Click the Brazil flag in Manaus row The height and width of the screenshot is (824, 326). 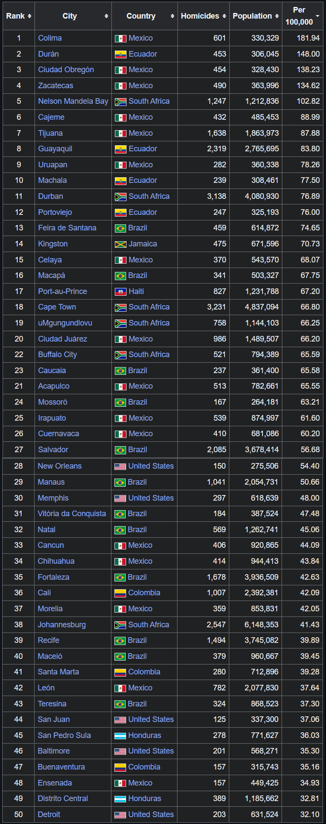tap(120, 482)
